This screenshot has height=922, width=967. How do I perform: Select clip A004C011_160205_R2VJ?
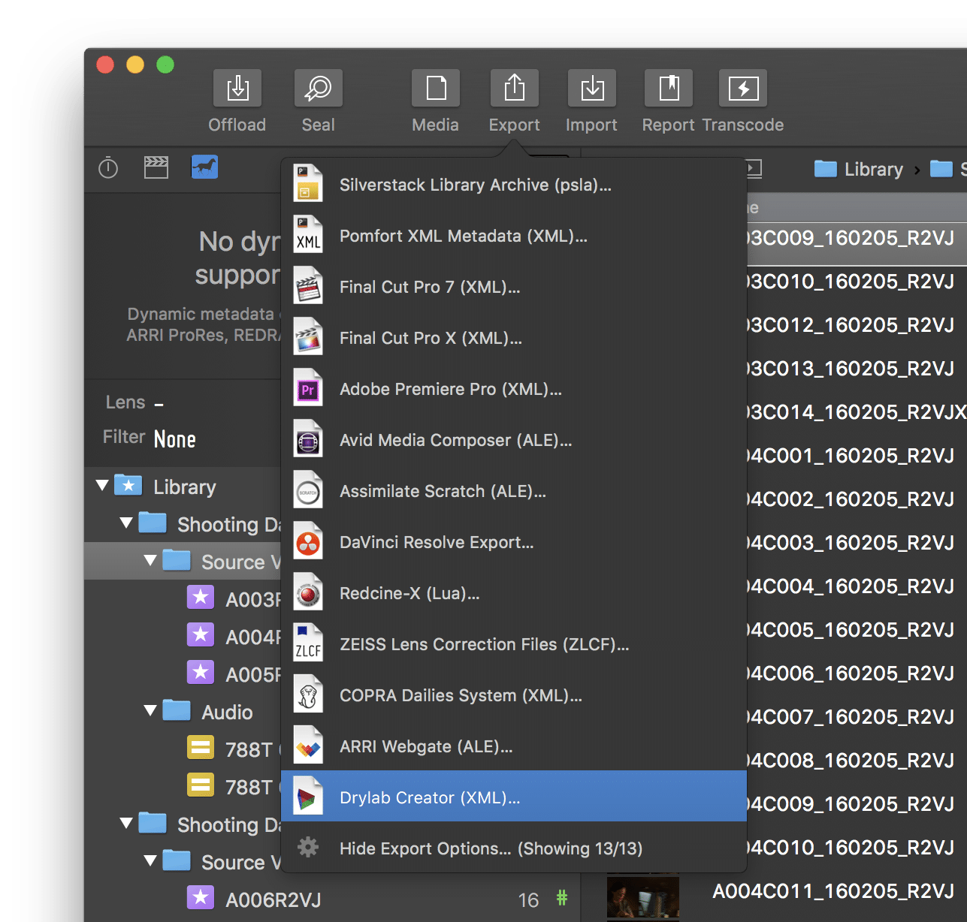pyautogui.click(x=833, y=891)
